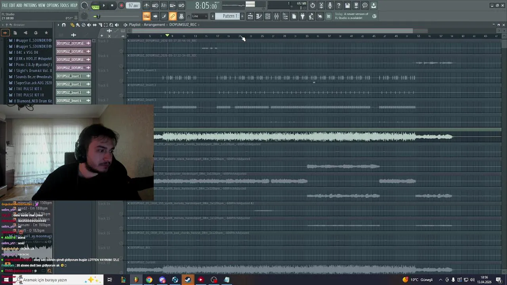
Task: Select the playlist Draw pencil tool
Action: 72,25
